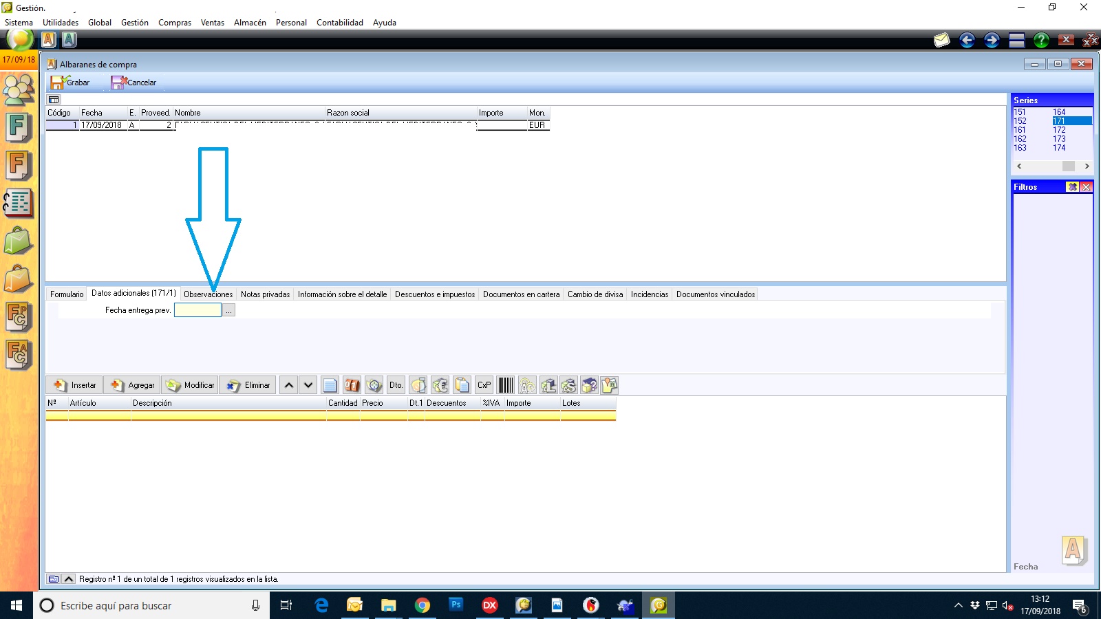This screenshot has width=1101, height=619.
Task: Click the orange F sidebar icon
Action: (x=19, y=165)
